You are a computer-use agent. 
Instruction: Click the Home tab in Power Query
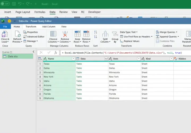coord(17,27)
